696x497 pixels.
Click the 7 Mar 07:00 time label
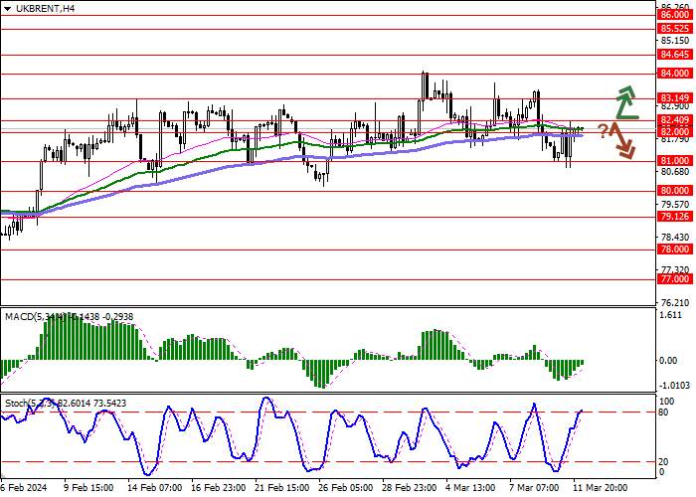click(x=535, y=488)
